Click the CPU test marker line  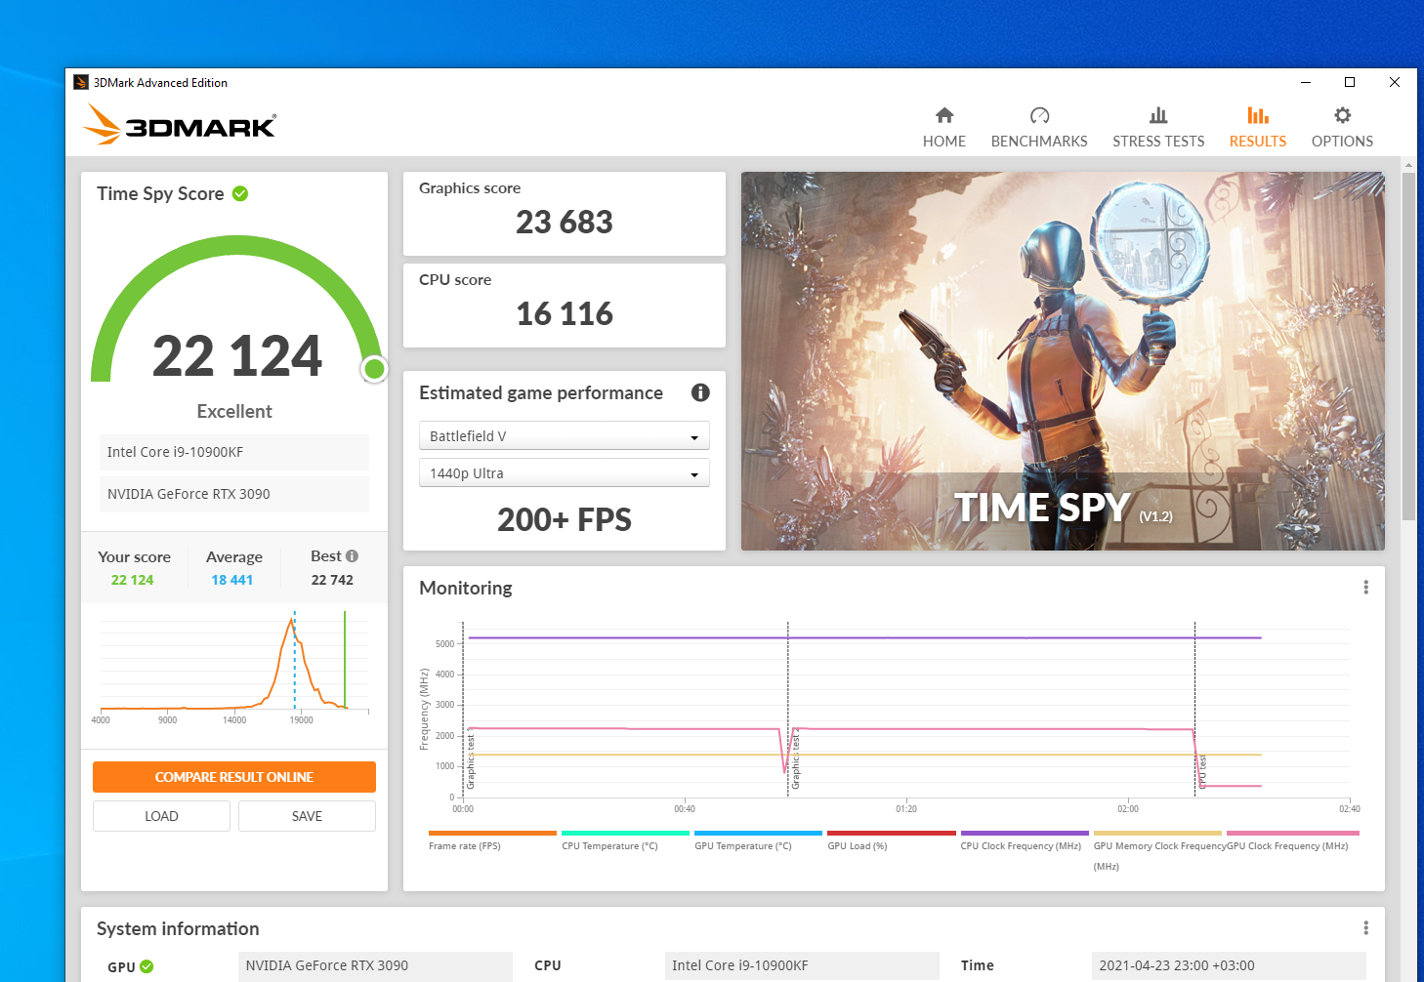[x=1194, y=710]
